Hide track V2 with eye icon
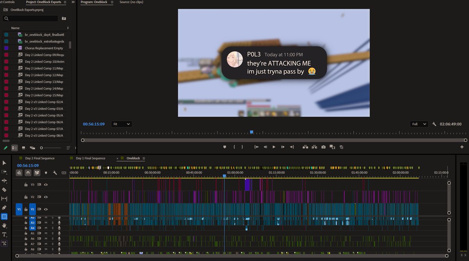Image resolution: width=469 pixels, height=261 pixels. [46, 197]
